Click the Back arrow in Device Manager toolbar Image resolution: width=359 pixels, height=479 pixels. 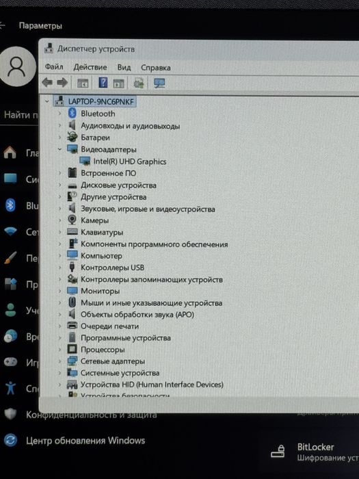click(47, 83)
